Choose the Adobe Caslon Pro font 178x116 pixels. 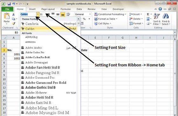click(x=49, y=52)
